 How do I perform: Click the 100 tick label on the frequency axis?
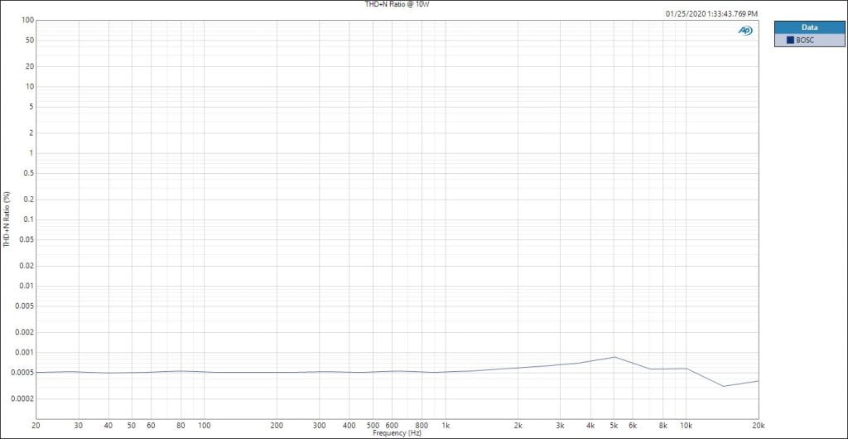pos(204,425)
